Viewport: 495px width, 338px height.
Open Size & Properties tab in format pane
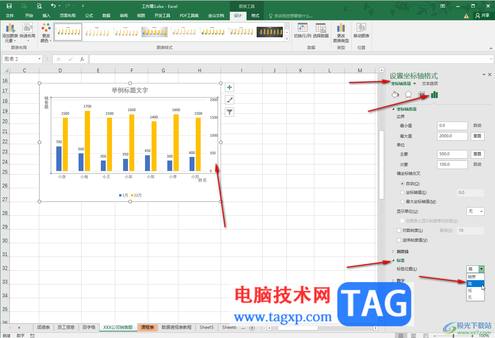point(421,95)
